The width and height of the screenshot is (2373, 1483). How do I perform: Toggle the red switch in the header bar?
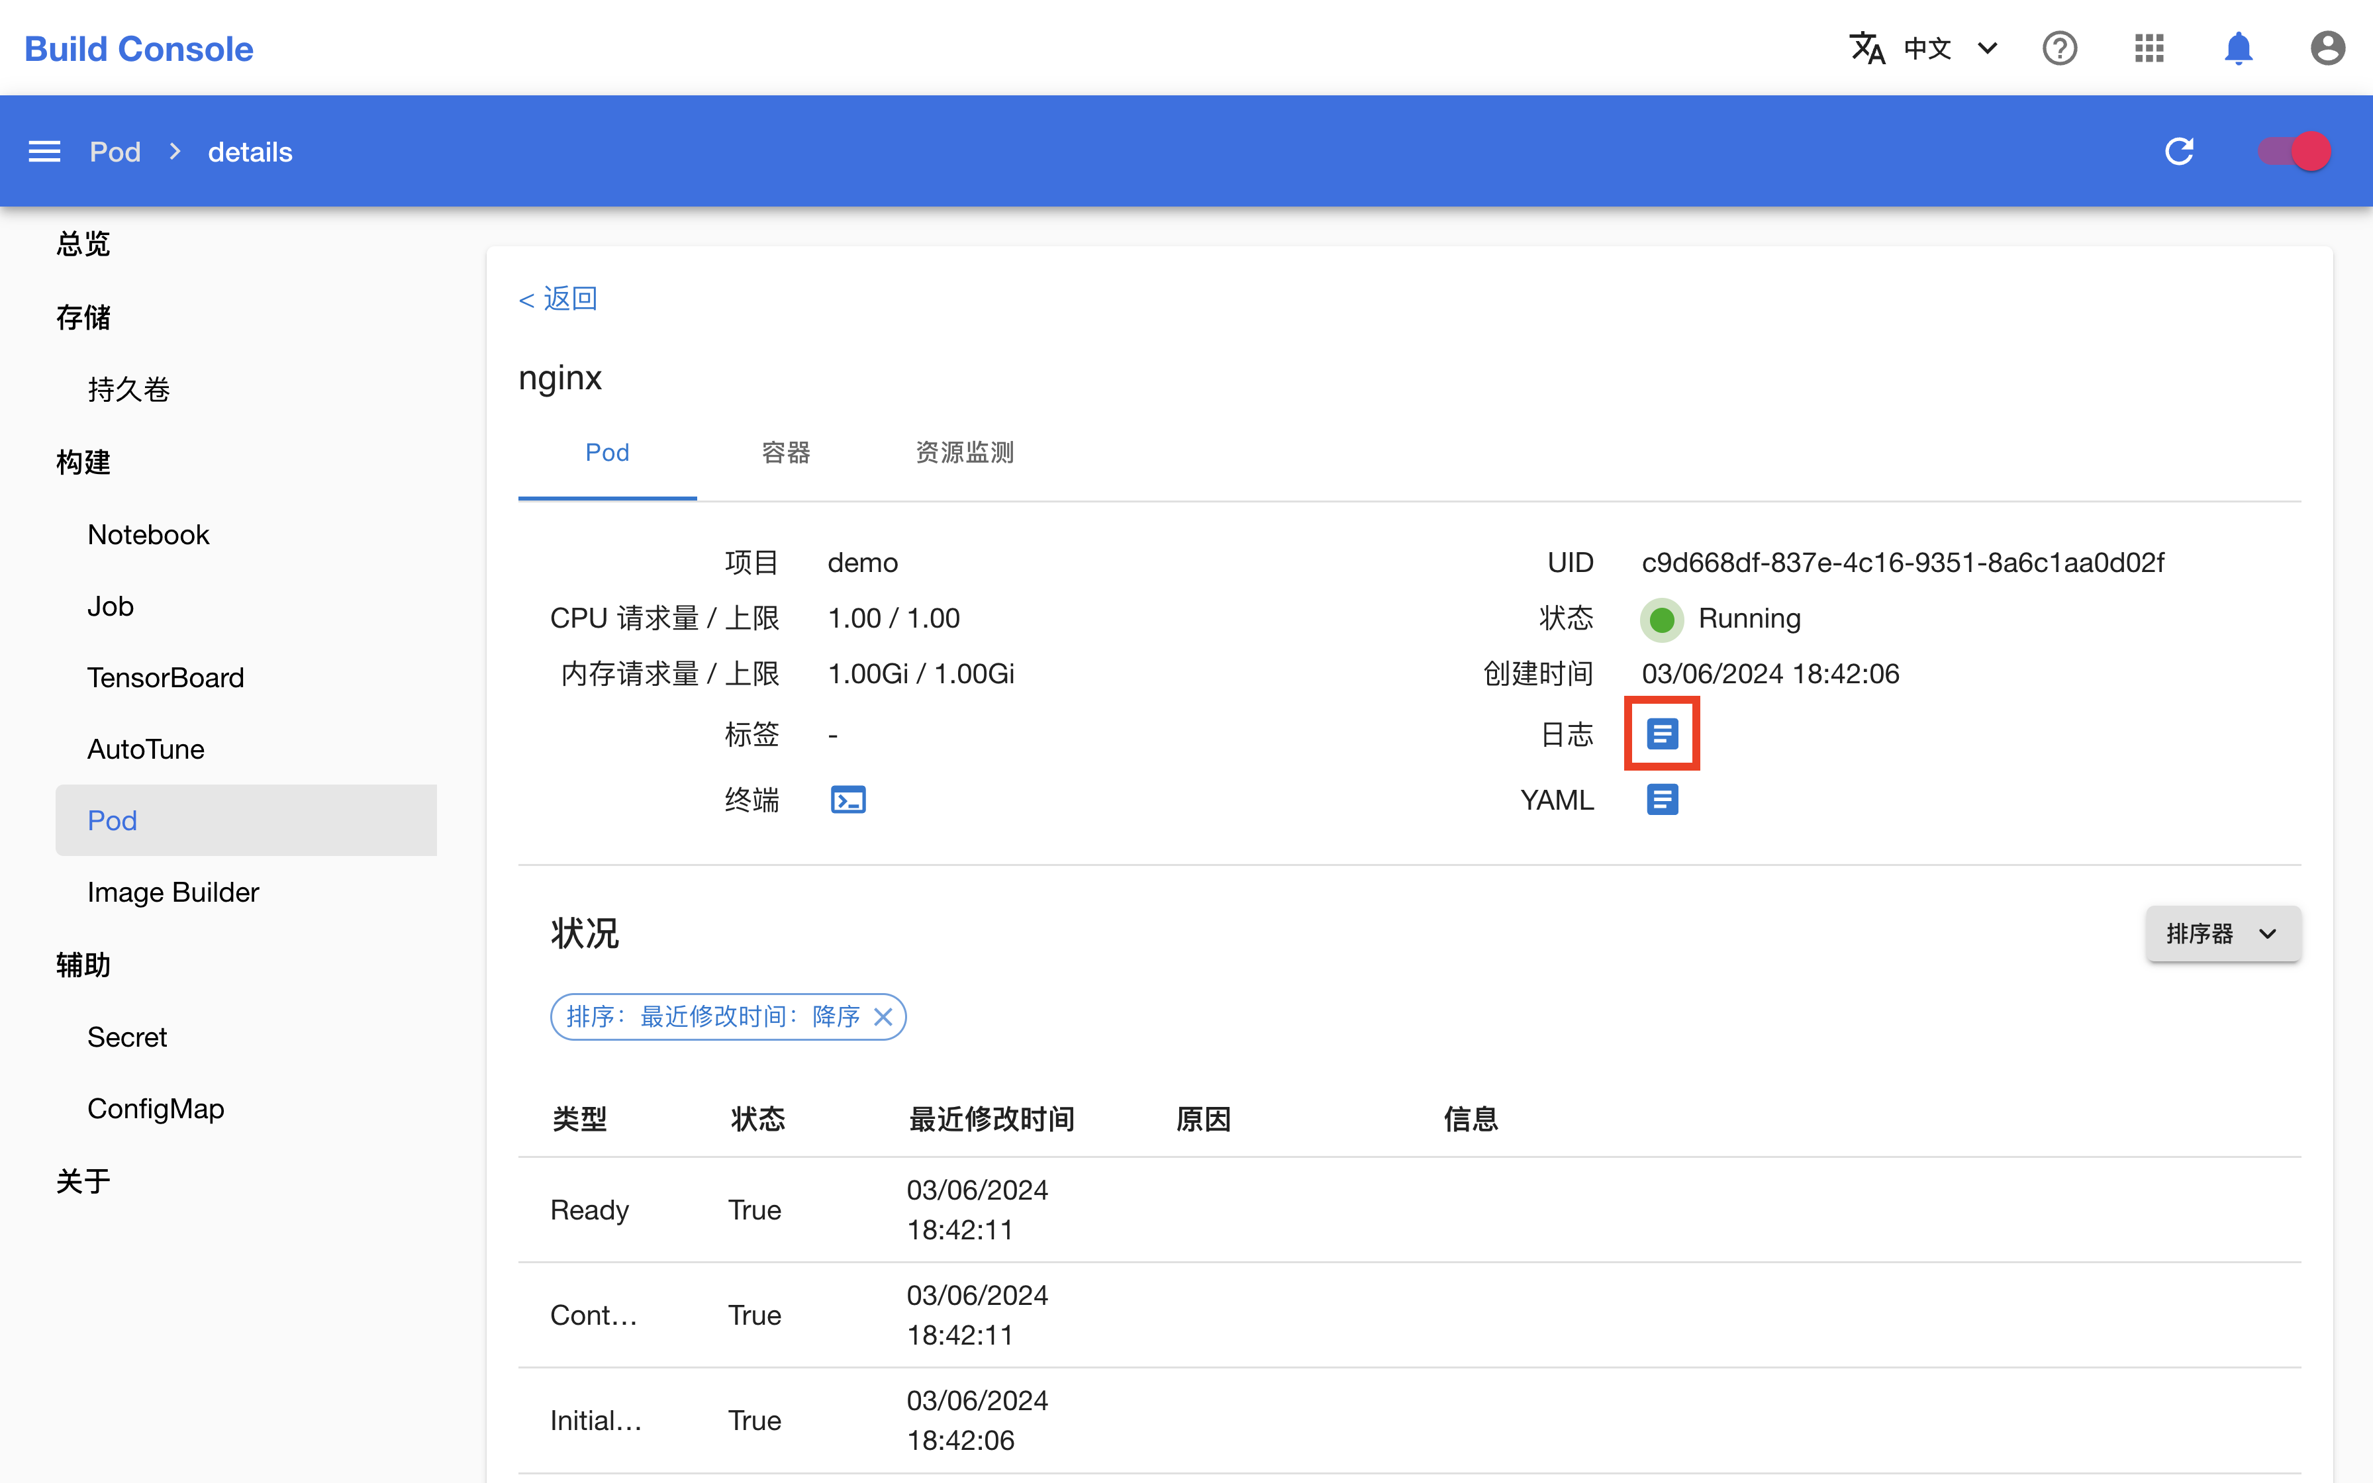(x=2295, y=151)
